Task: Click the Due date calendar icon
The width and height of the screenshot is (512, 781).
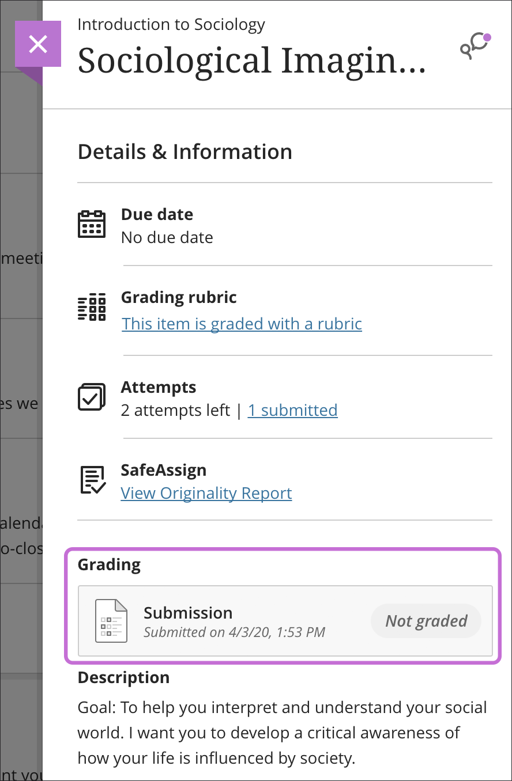Action: click(92, 224)
